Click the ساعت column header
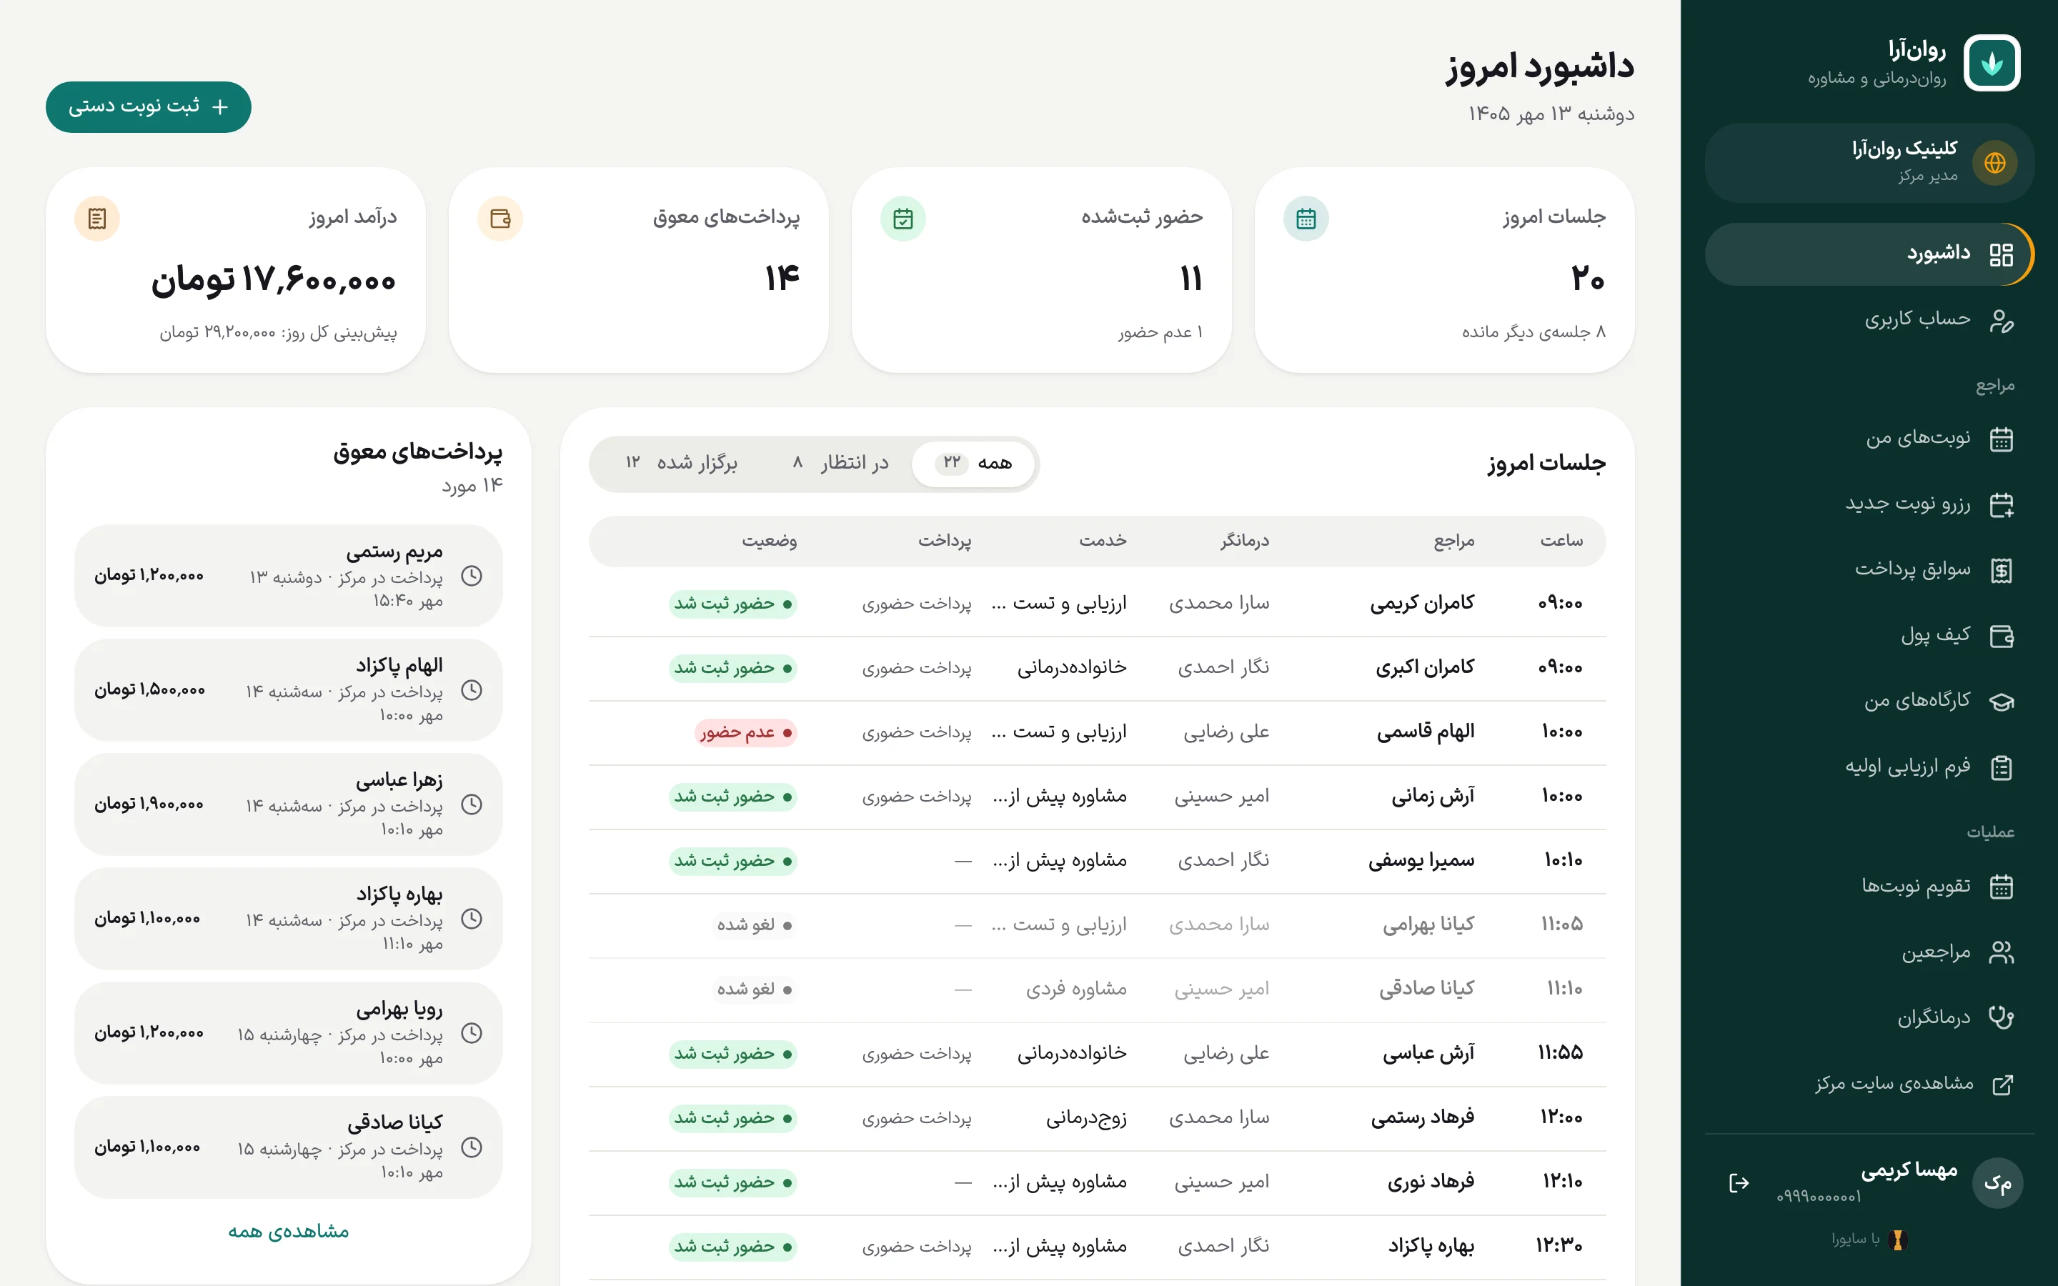Viewport: 2058px width, 1286px height. (1561, 541)
